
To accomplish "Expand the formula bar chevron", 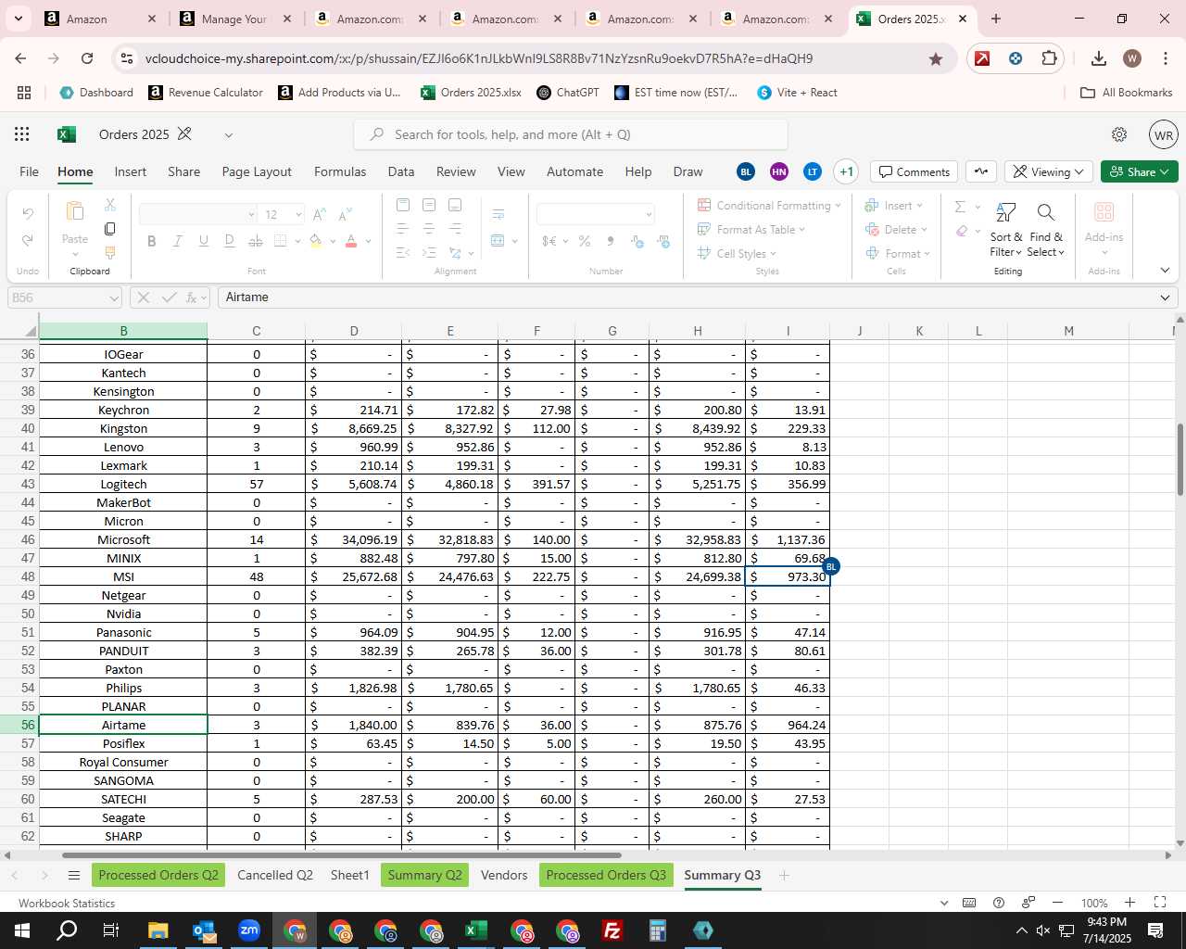I will click(1165, 297).
